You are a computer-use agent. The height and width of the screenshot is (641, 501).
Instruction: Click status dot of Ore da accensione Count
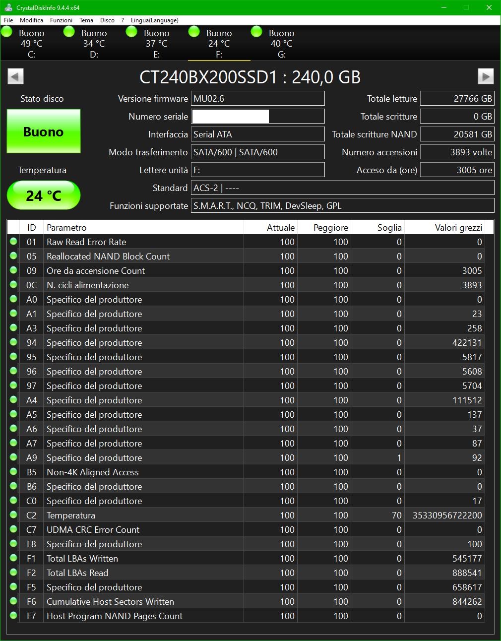click(13, 270)
